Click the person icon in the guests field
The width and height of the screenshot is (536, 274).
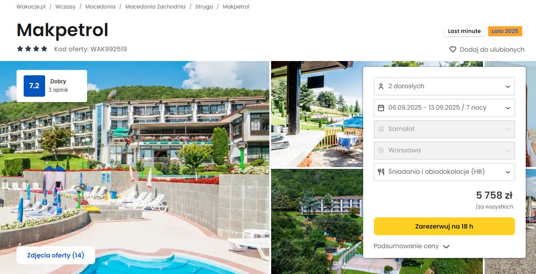click(x=381, y=86)
